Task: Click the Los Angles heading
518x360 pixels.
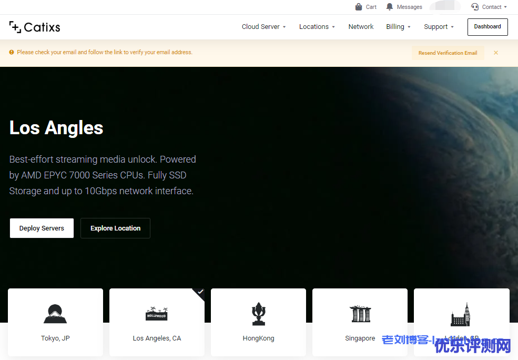Action: tap(56, 127)
